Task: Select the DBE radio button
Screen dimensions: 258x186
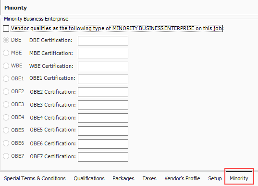Action: tap(6, 40)
